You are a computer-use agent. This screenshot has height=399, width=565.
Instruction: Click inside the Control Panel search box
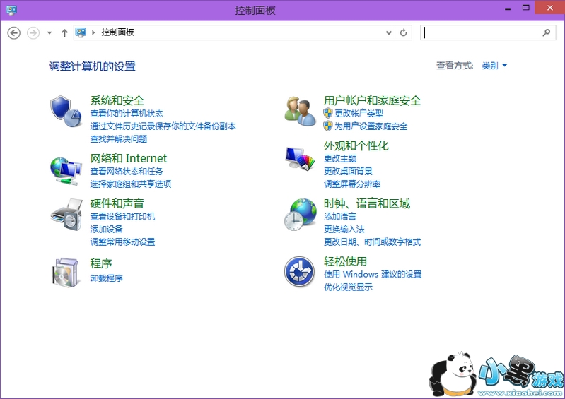click(x=481, y=32)
